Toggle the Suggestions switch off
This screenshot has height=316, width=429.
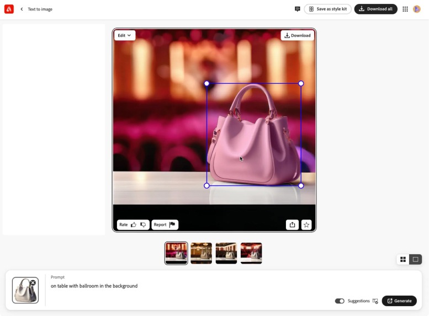[340, 301]
